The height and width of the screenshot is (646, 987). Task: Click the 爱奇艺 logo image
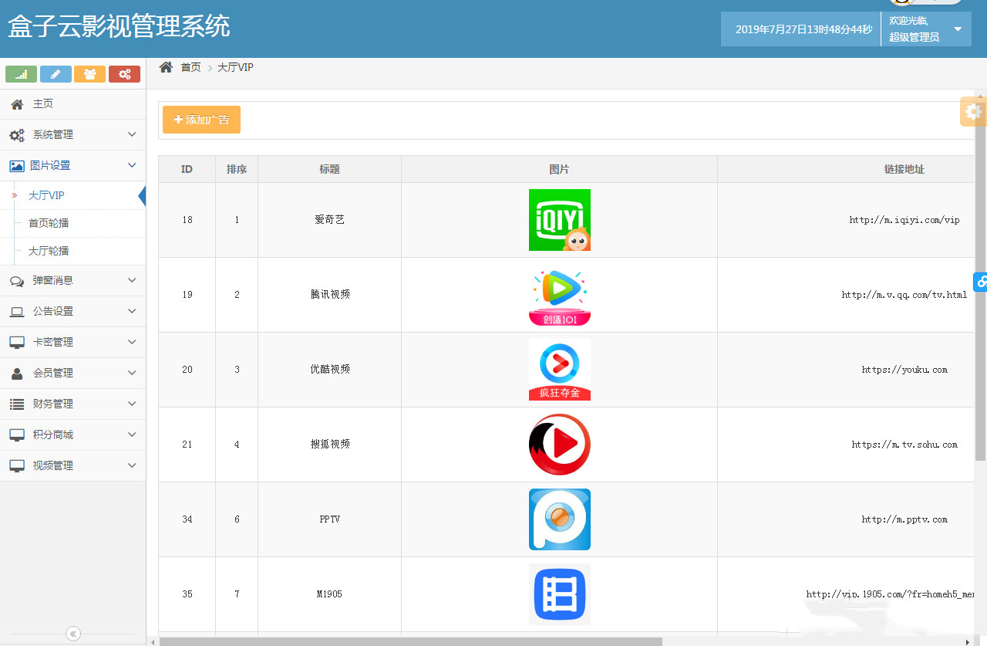pyautogui.click(x=560, y=220)
